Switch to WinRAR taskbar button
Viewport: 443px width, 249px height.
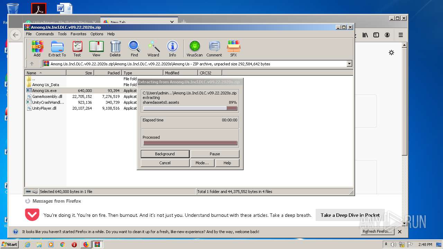click(x=97, y=245)
